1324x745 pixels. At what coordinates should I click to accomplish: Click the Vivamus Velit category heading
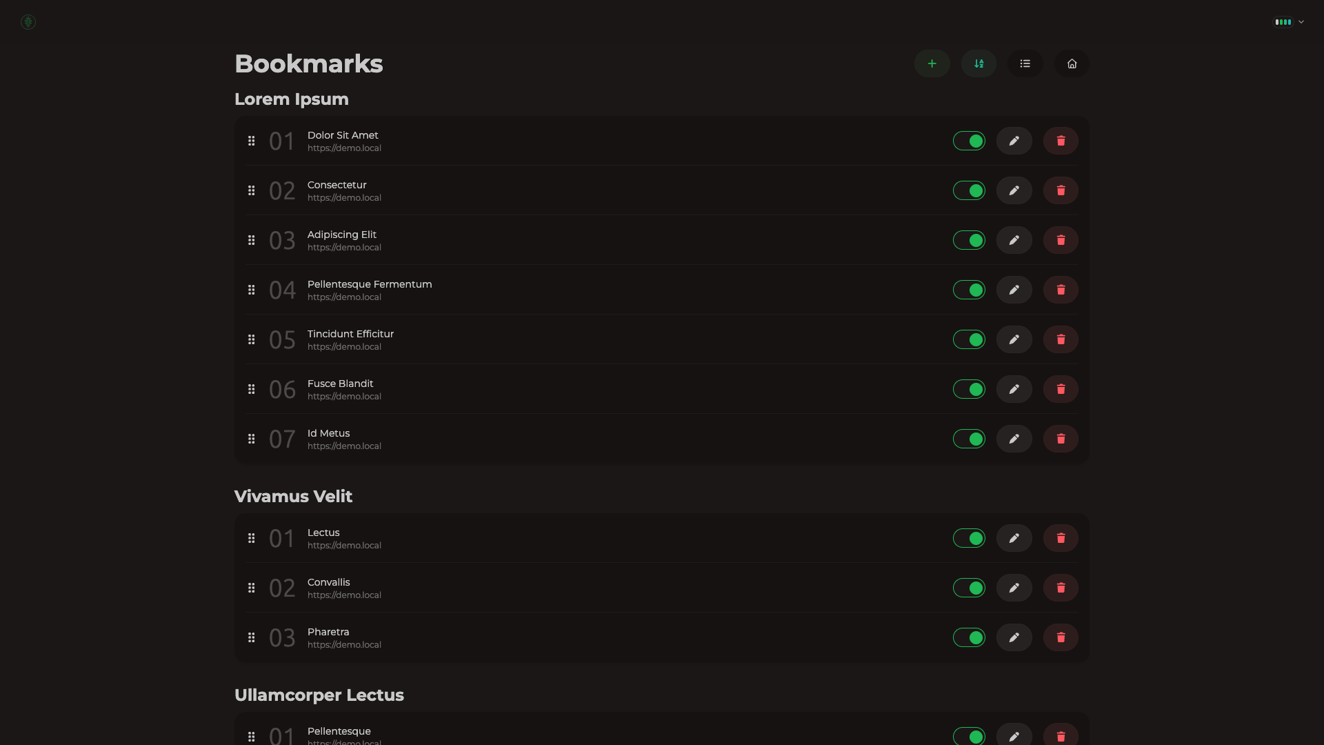294,497
